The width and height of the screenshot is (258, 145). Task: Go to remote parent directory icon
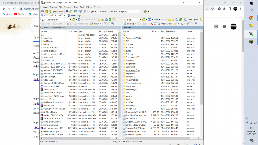click(x=170, y=20)
